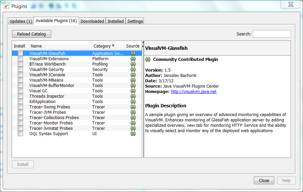The height and width of the screenshot is (192, 303).
Task: Click the Help button
Action: [286, 180]
